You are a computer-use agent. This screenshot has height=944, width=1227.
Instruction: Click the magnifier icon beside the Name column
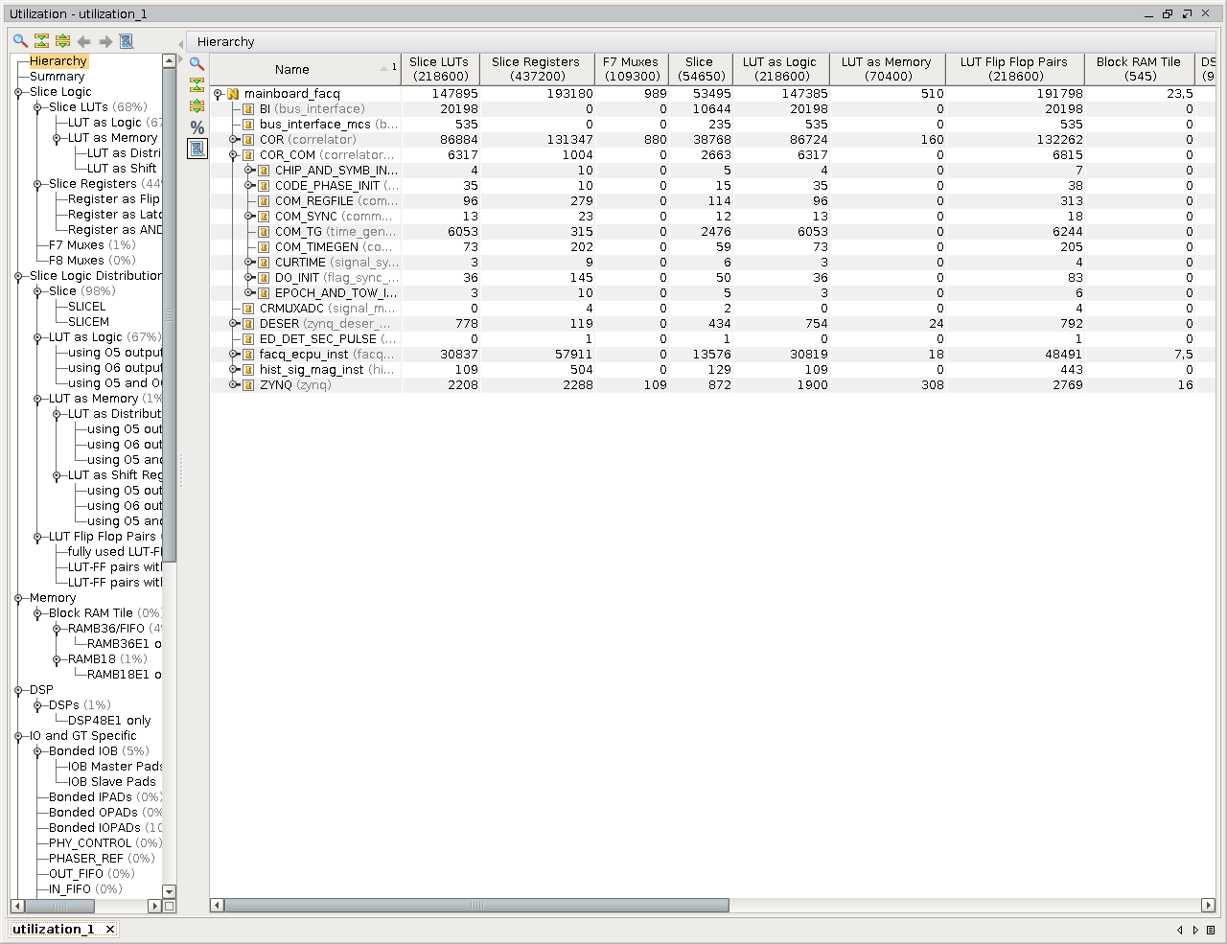(197, 64)
